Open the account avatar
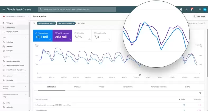 point(205,10)
